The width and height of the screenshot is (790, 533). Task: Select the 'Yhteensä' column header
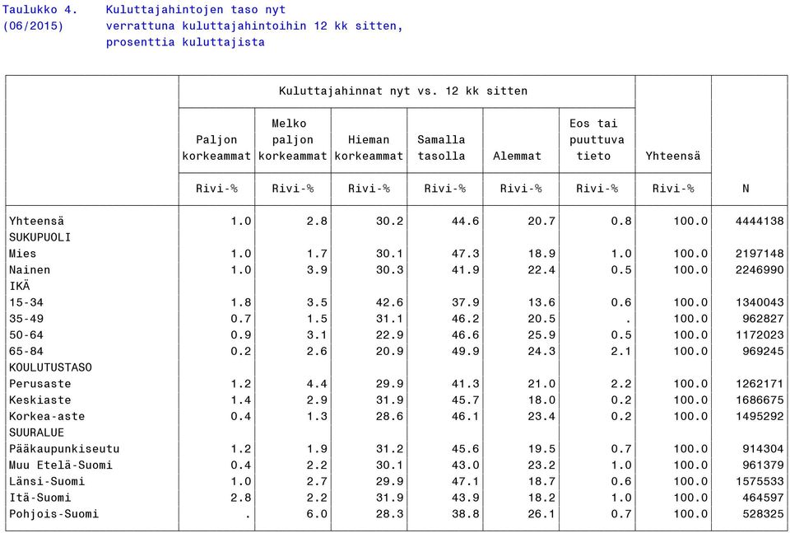click(x=673, y=157)
